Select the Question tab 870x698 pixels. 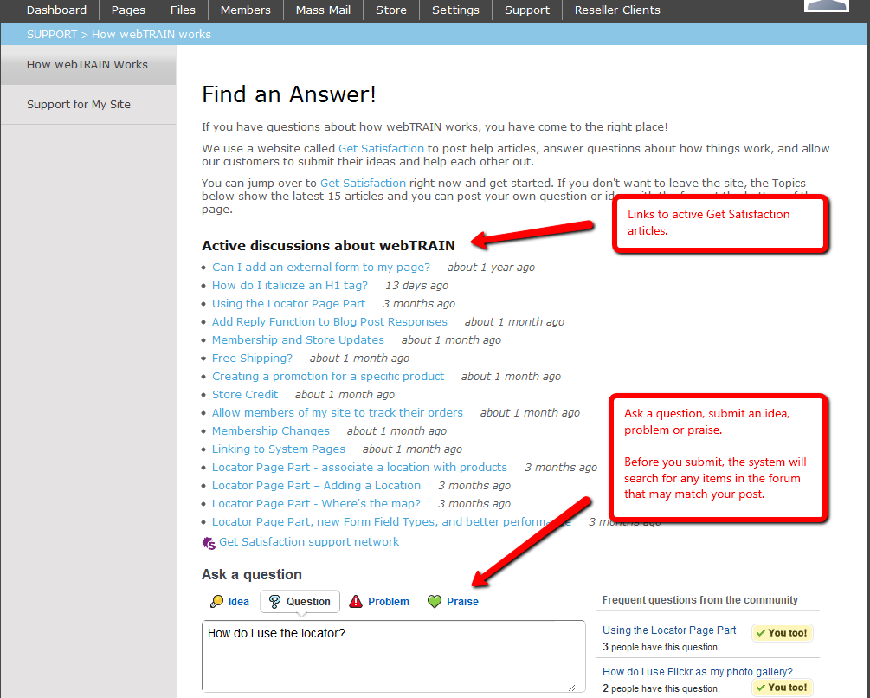coord(300,602)
